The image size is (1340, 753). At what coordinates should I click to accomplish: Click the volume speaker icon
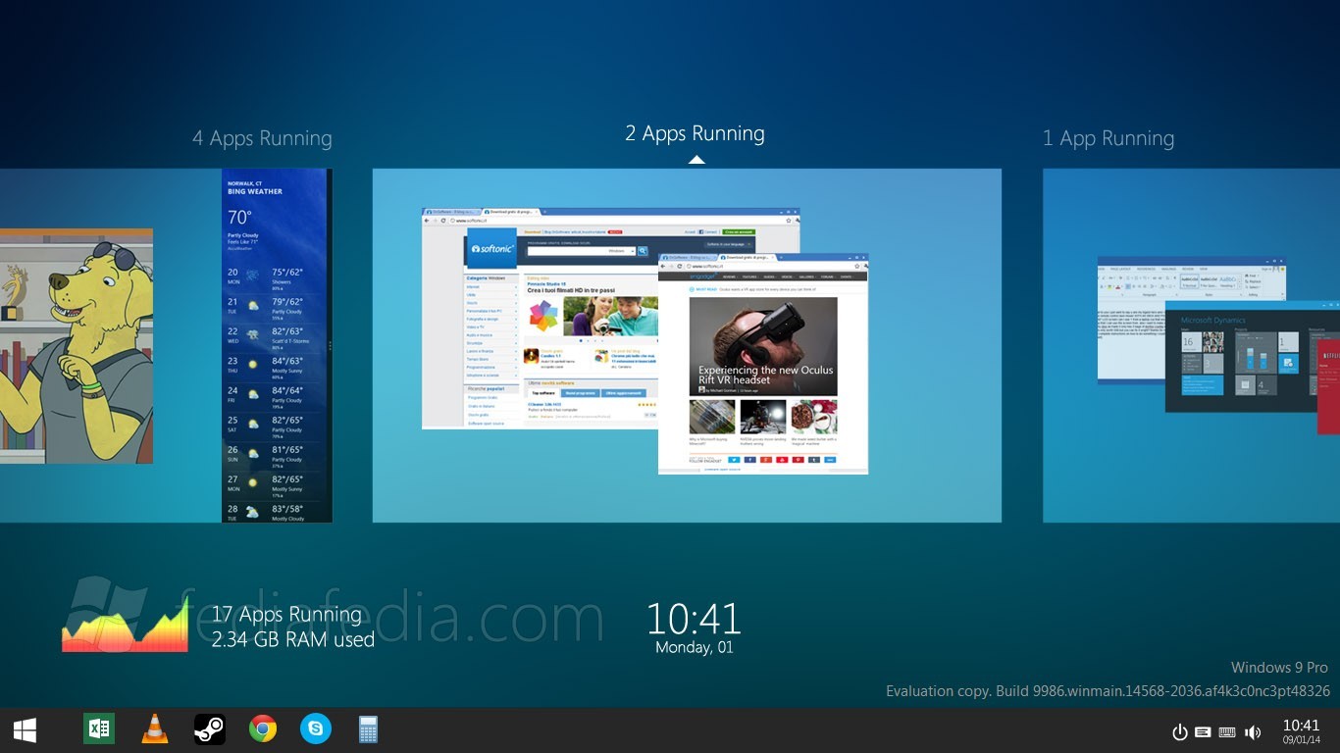point(1253,732)
